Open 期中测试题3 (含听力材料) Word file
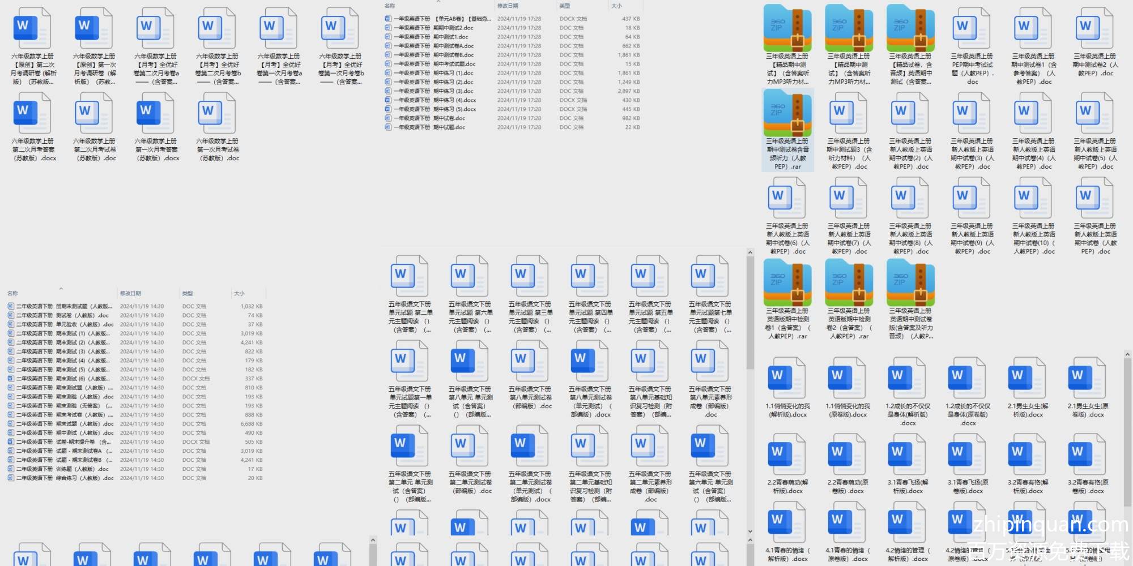Screen dimensions: 1133x566 pyautogui.click(x=849, y=113)
